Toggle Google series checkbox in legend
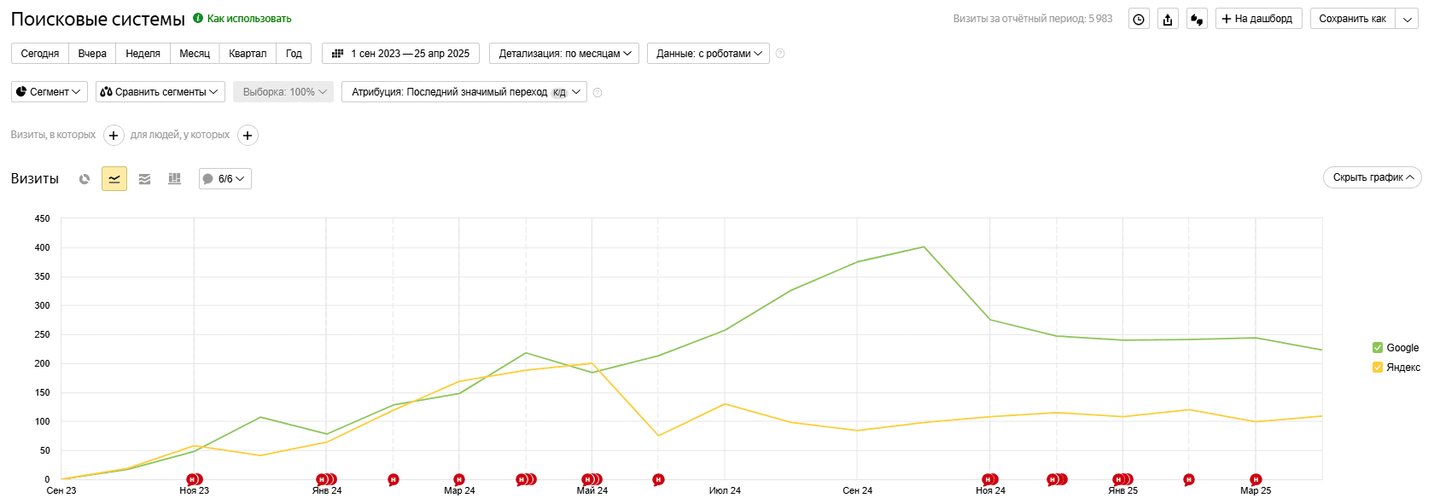The height and width of the screenshot is (504, 1434). tap(1377, 347)
